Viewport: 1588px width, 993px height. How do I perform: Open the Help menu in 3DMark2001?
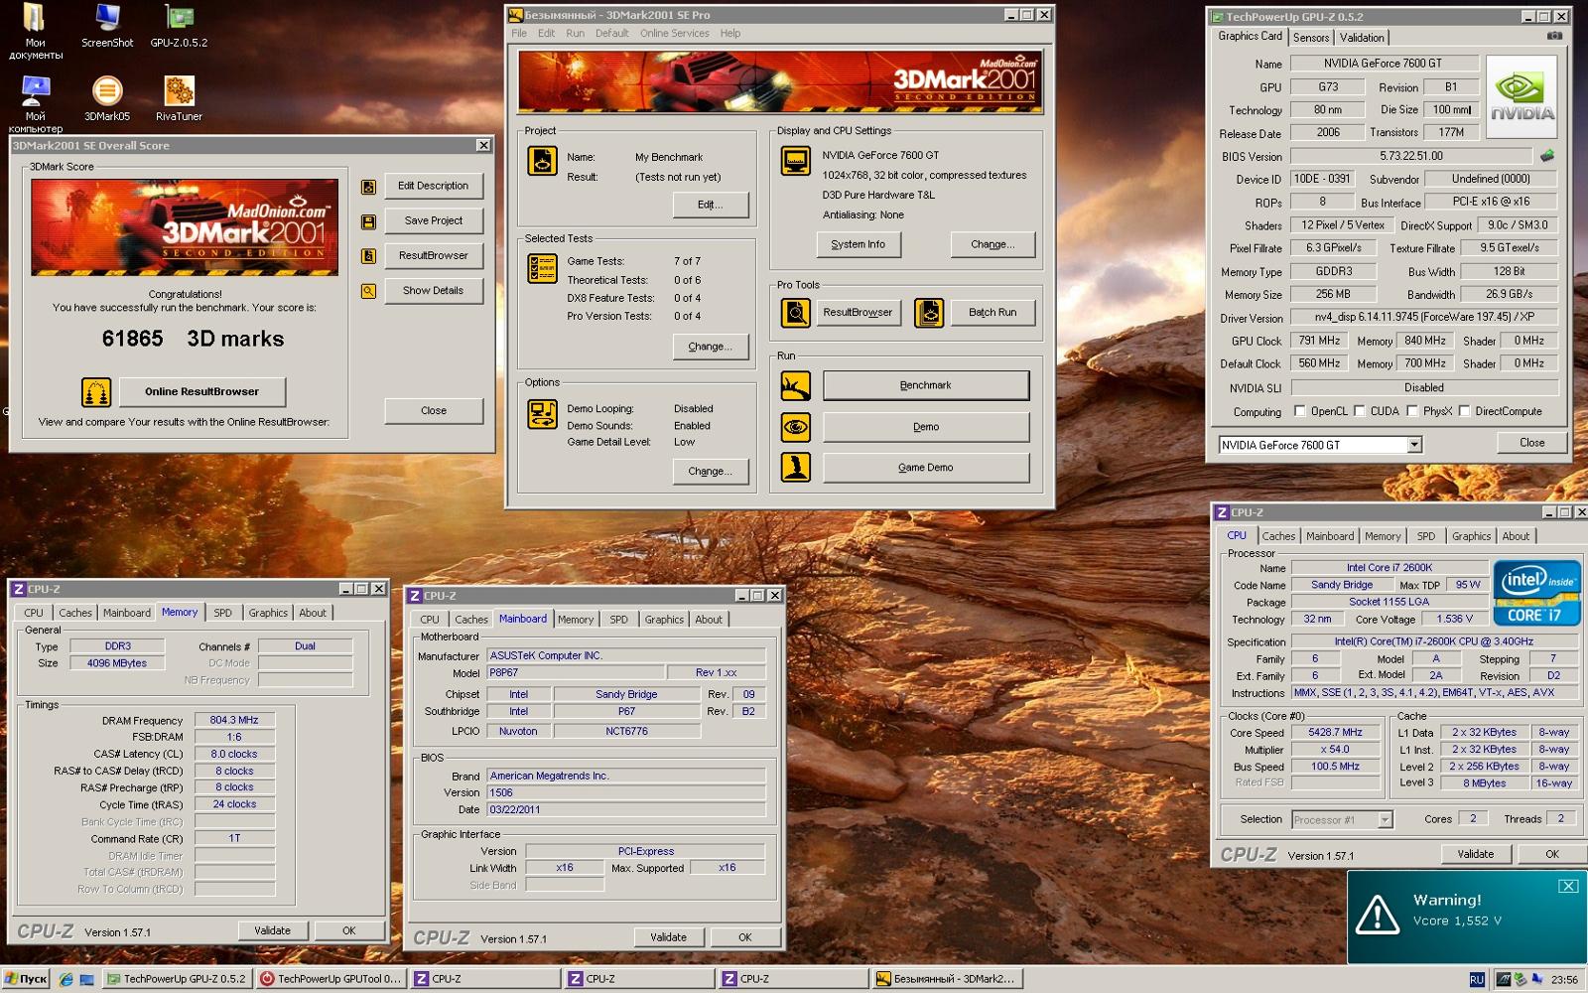[730, 33]
